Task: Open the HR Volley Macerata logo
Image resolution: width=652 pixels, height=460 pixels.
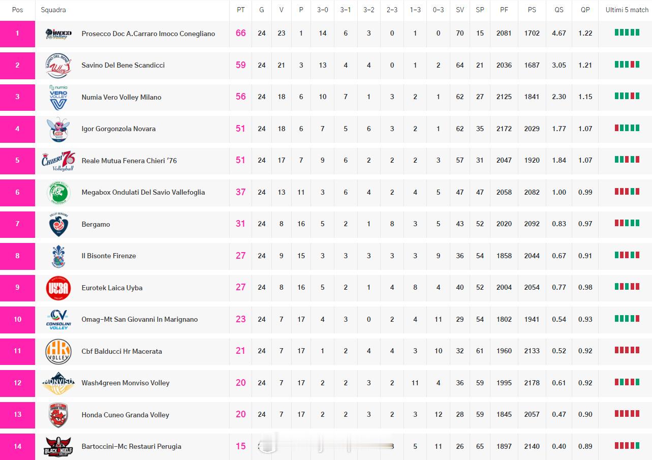Action: click(58, 351)
